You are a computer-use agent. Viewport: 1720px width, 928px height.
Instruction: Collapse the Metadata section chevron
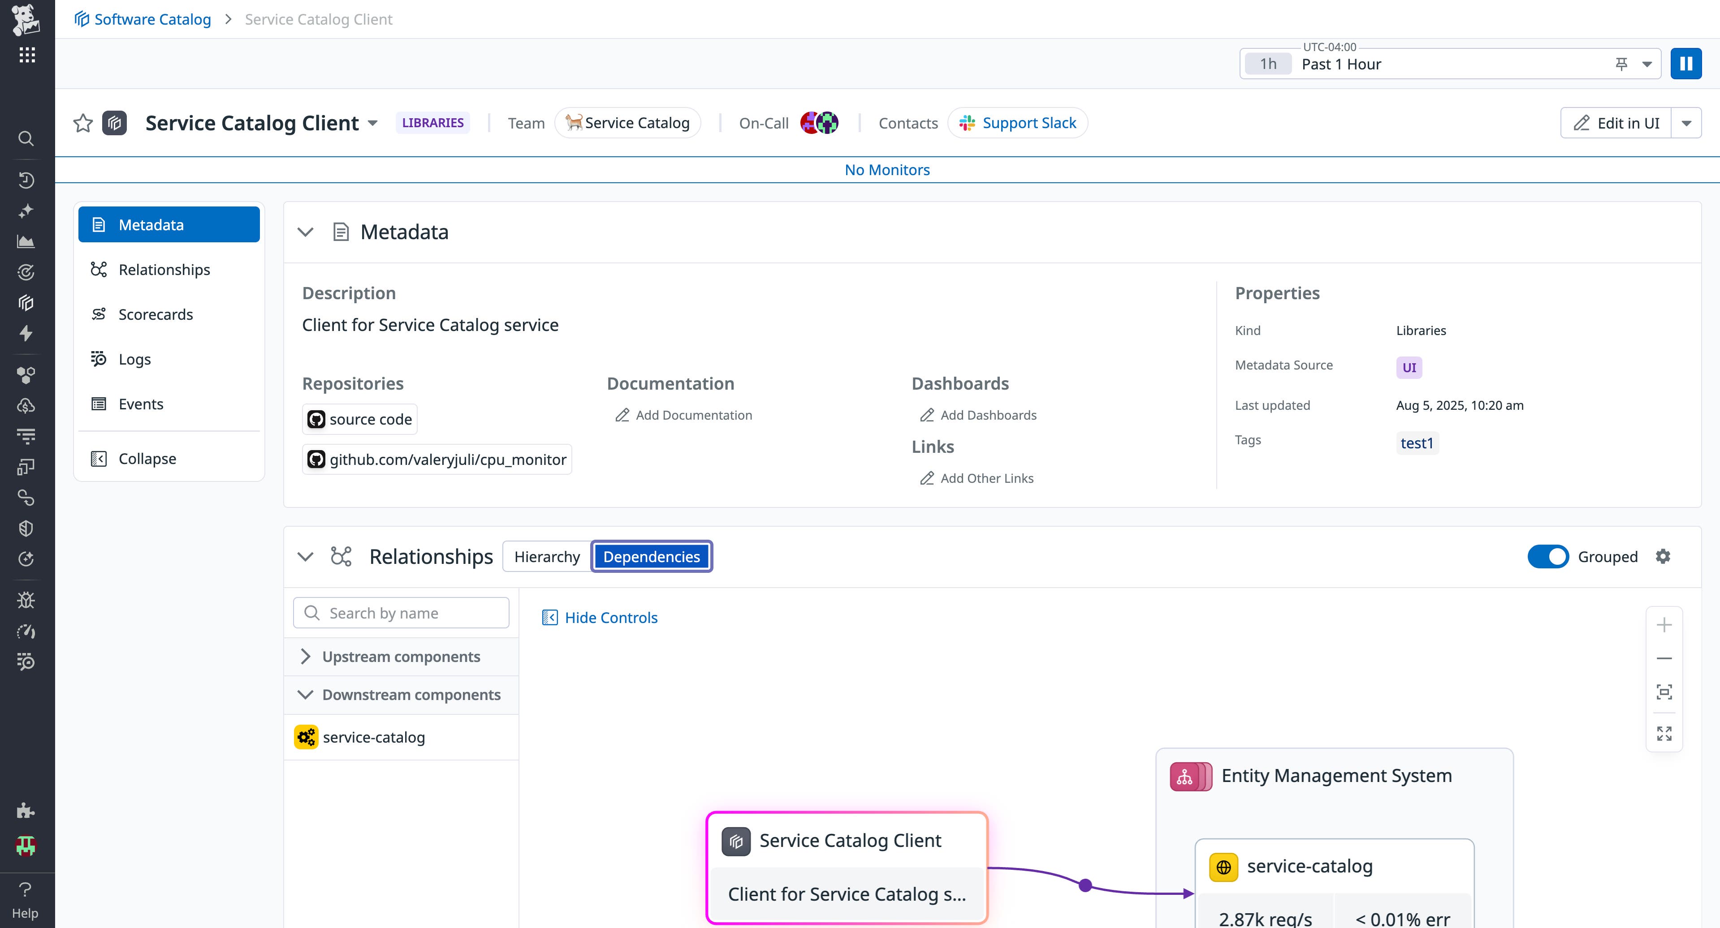(306, 232)
